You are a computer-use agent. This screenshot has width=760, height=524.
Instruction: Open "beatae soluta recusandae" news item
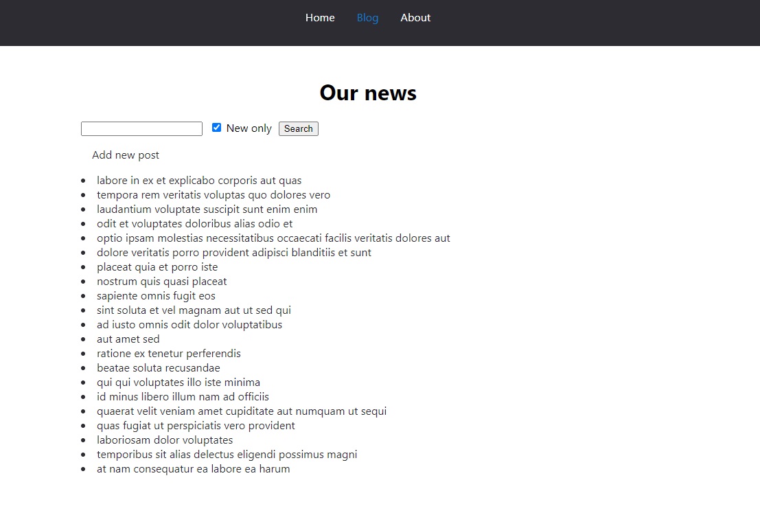pos(158,368)
